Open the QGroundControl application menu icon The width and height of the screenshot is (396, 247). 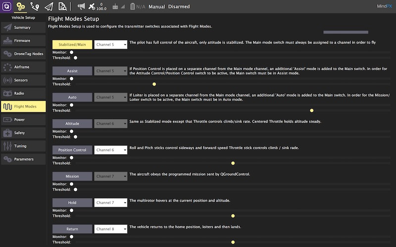[7, 6]
